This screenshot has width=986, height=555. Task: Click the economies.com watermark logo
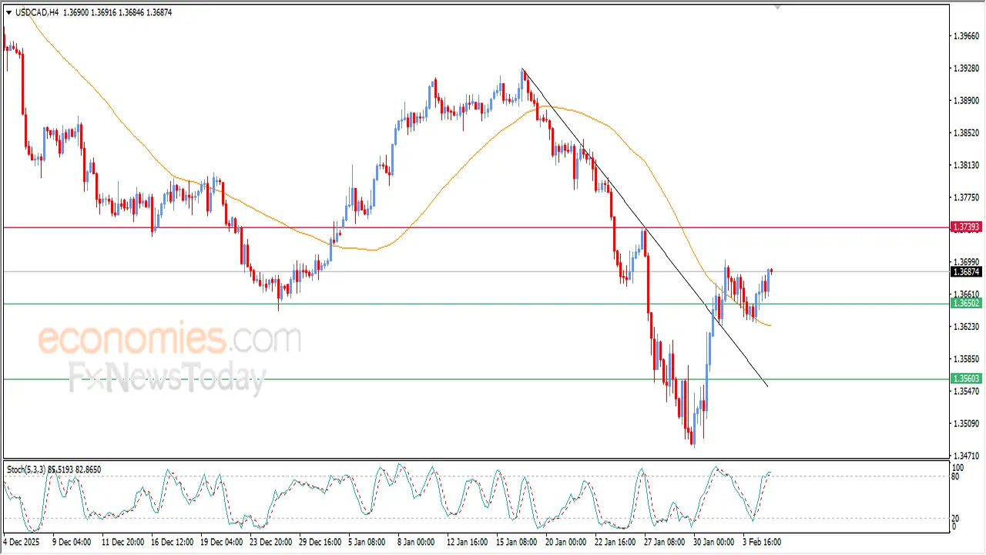pyautogui.click(x=169, y=339)
